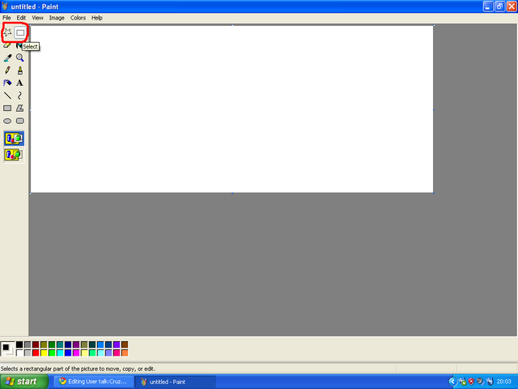Open the Help menu
The height and width of the screenshot is (389, 518).
97,18
